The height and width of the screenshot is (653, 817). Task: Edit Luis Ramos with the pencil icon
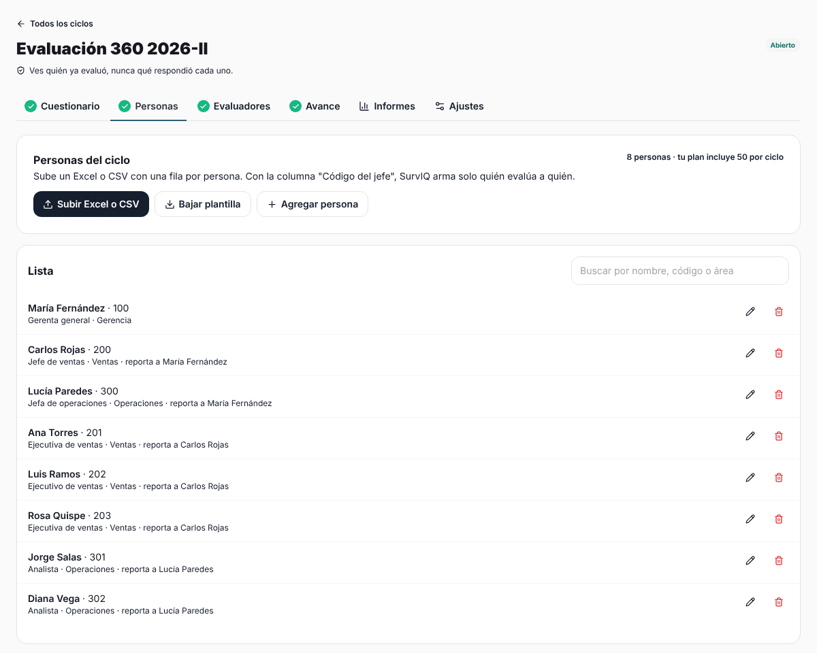pos(750,478)
